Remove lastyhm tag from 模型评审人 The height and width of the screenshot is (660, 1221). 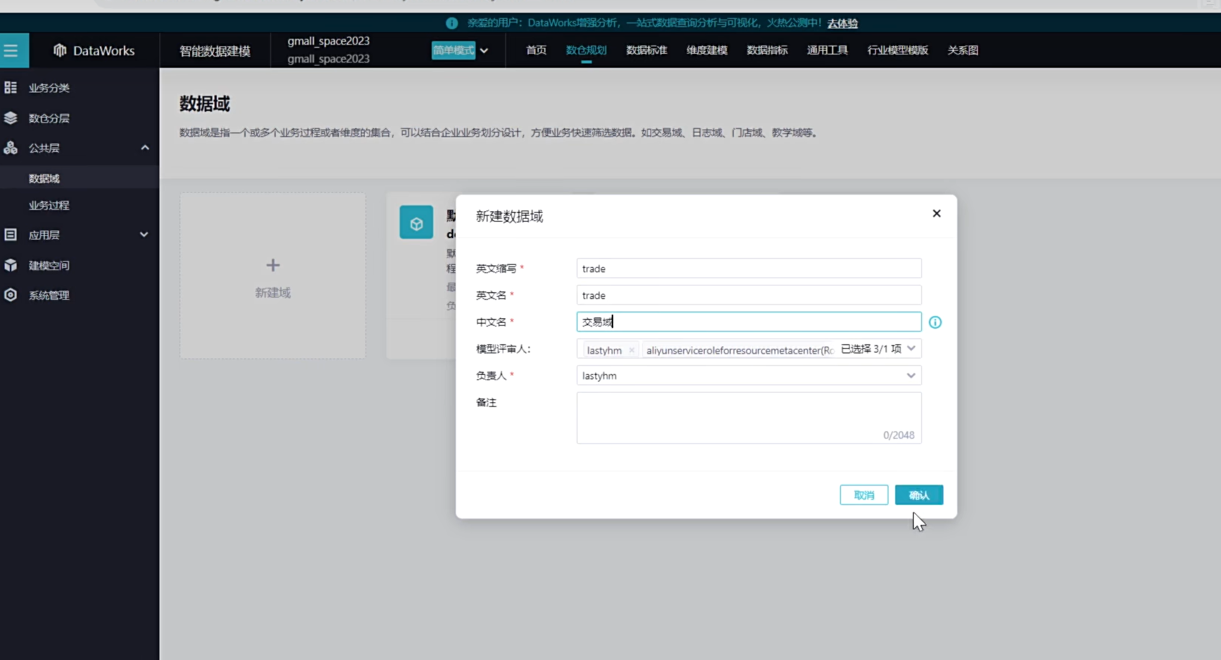631,350
